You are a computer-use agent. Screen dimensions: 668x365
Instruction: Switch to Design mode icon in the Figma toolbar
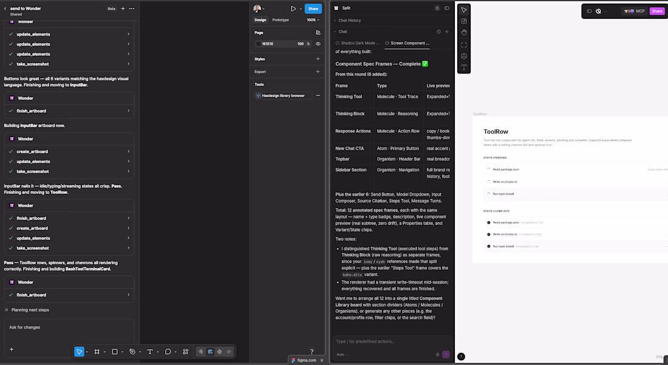click(211, 352)
